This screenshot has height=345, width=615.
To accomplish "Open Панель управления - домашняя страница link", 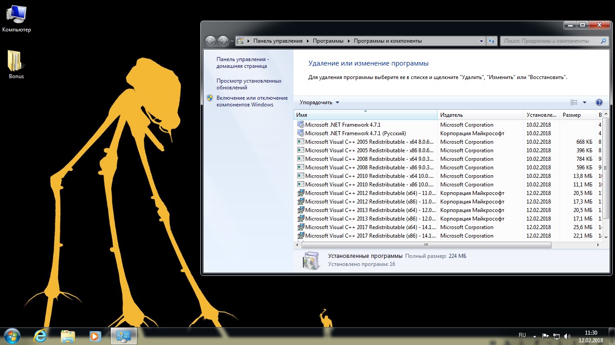I will (243, 62).
